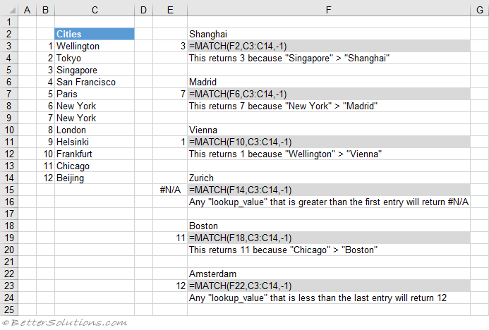Select the Helsinki cell
489x330 pixels.
coord(95,142)
